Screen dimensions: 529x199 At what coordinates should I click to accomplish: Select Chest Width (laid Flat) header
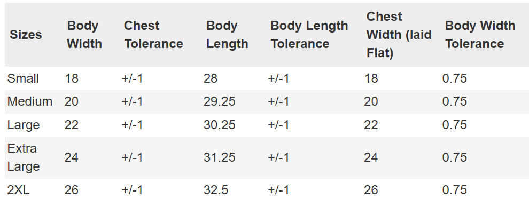pyautogui.click(x=399, y=35)
